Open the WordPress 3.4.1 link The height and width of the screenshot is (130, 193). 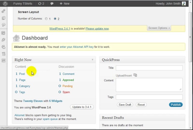[60, 29]
